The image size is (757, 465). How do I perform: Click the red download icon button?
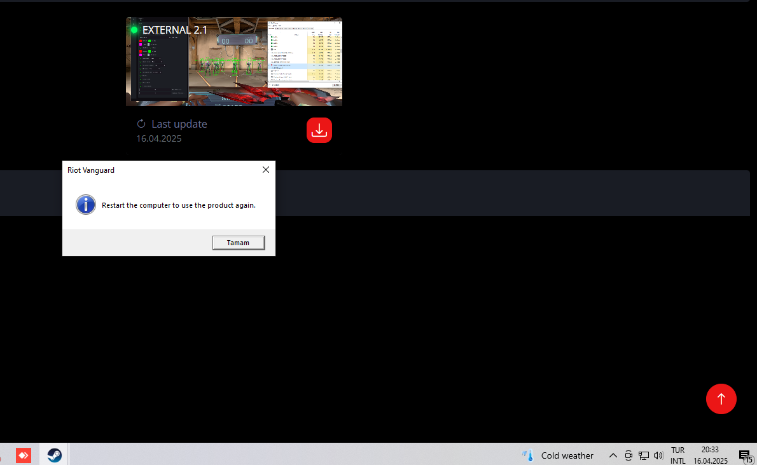(x=319, y=130)
